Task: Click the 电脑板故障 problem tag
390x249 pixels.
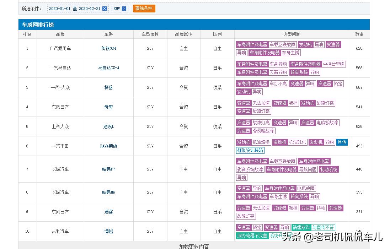Action: coord(327,123)
